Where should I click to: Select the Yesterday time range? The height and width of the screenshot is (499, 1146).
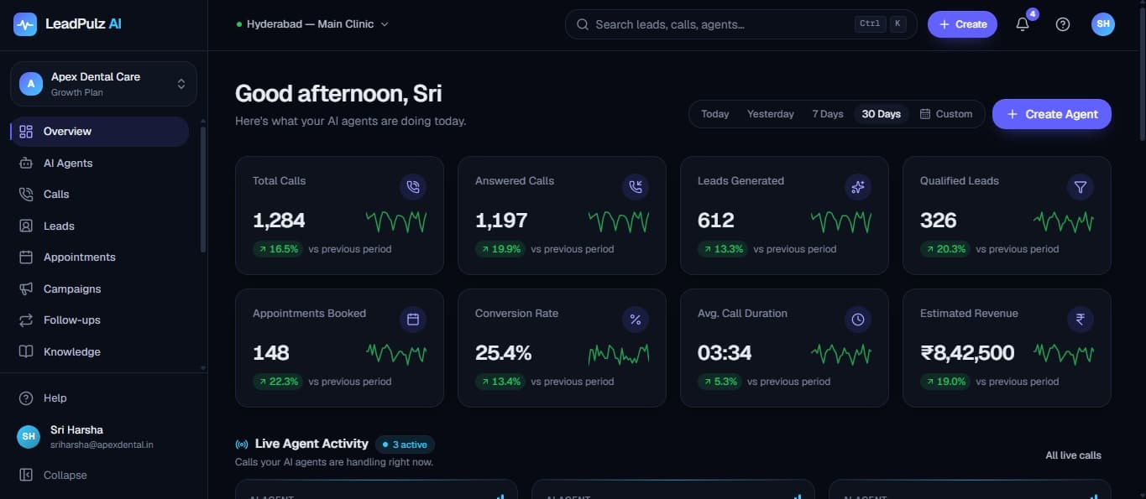coord(771,114)
